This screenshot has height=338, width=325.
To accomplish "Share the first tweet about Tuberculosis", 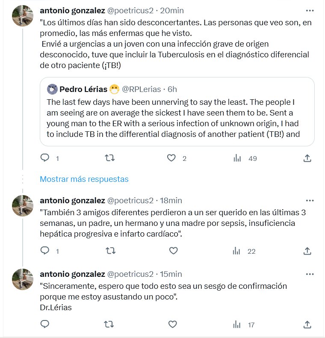I will pyautogui.click(x=307, y=158).
